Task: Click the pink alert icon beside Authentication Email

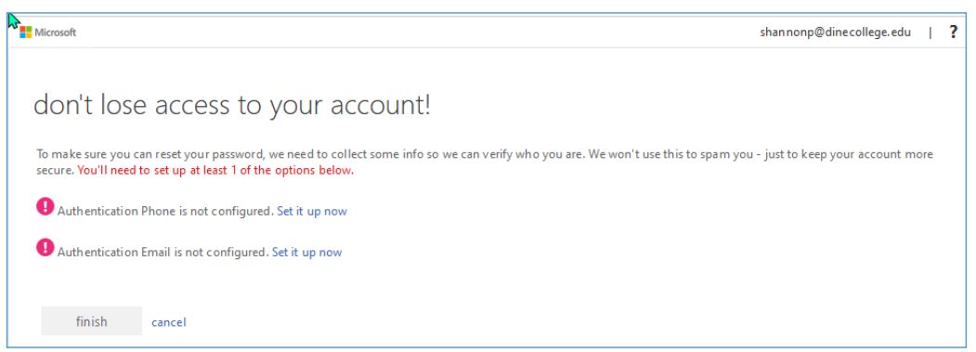Action: point(46,247)
